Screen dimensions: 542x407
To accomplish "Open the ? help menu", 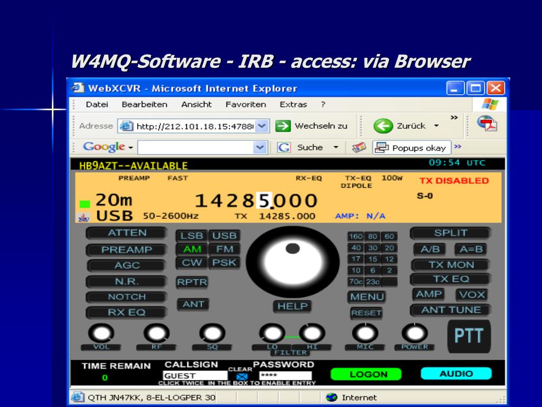I will click(323, 104).
